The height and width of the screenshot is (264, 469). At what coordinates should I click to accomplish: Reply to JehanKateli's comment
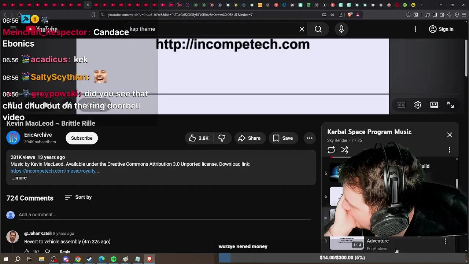pyautogui.click(x=65, y=252)
